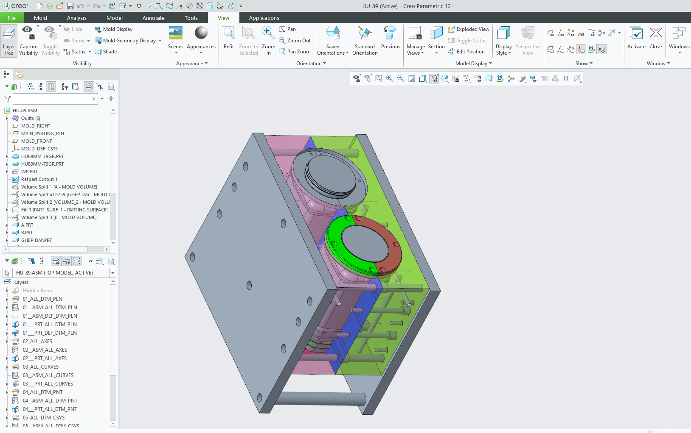Expand the 02_ALL_AXES layer node
This screenshot has width=691, height=433.
tap(7, 341)
